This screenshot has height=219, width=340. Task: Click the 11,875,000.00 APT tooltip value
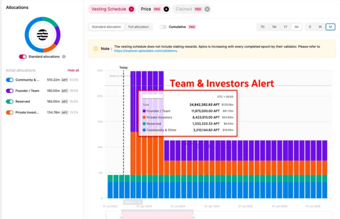pos(205,111)
